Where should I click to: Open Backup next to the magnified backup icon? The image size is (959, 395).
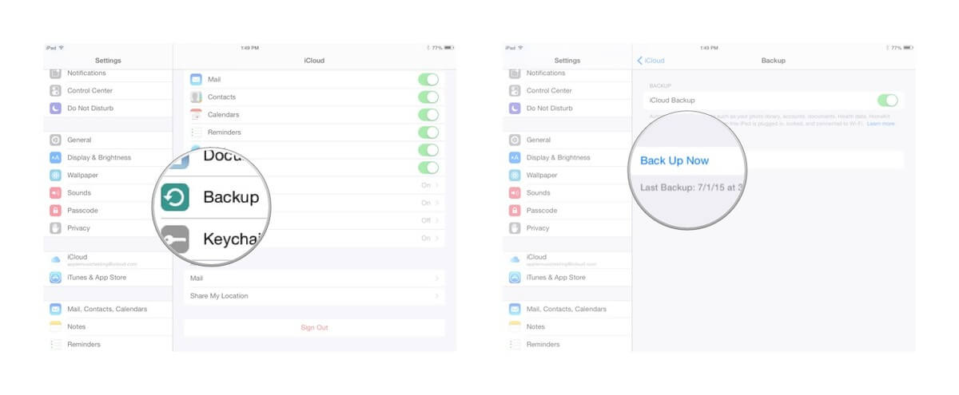pyautogui.click(x=230, y=197)
